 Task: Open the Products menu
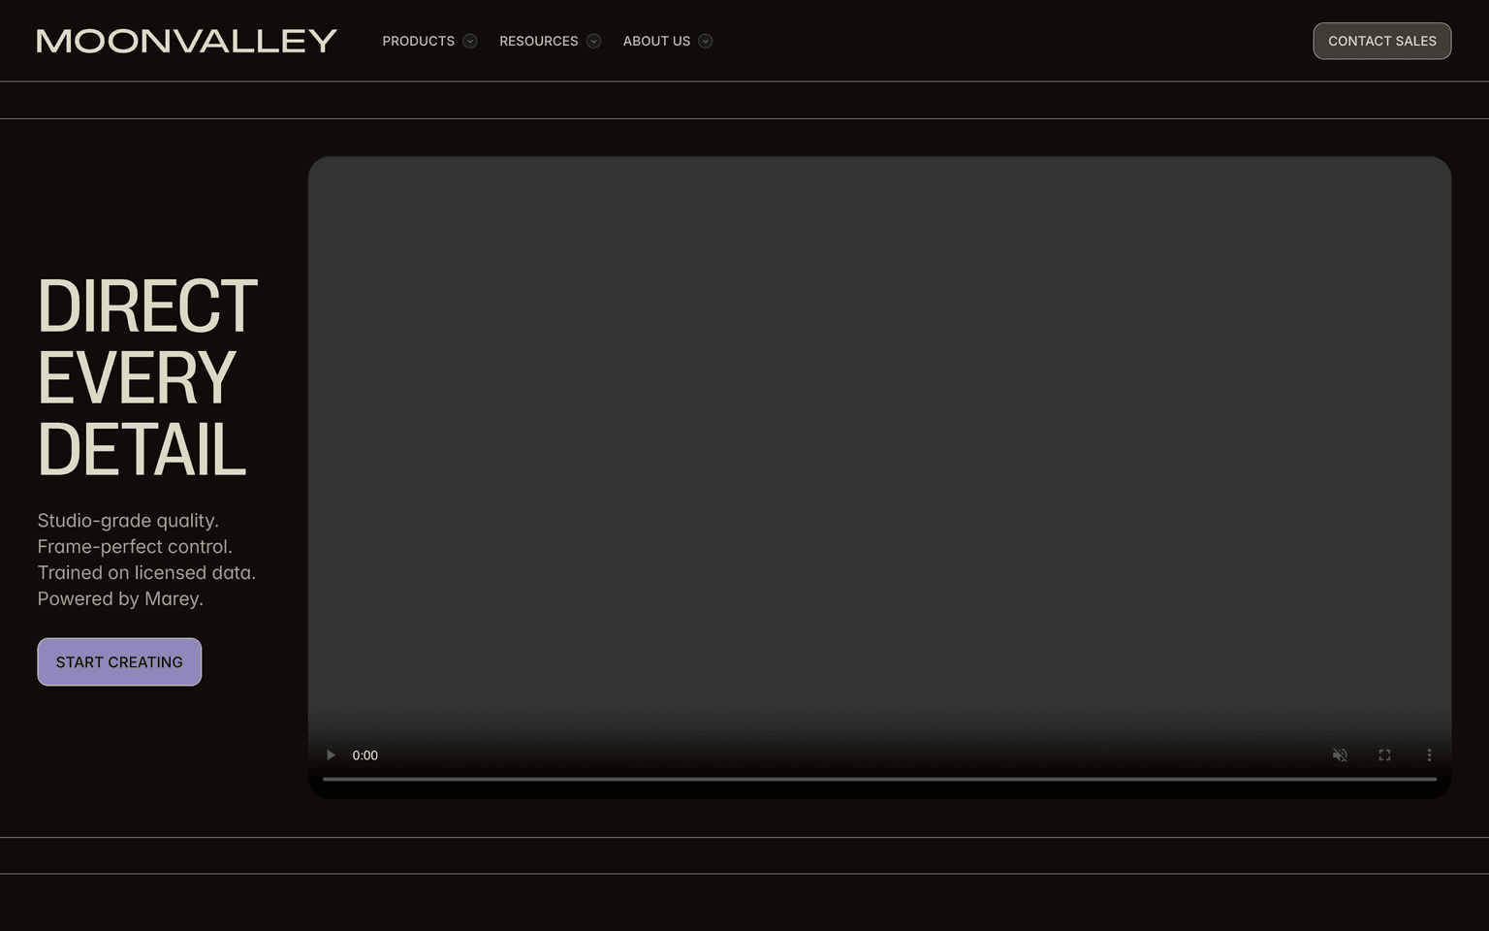point(419,41)
